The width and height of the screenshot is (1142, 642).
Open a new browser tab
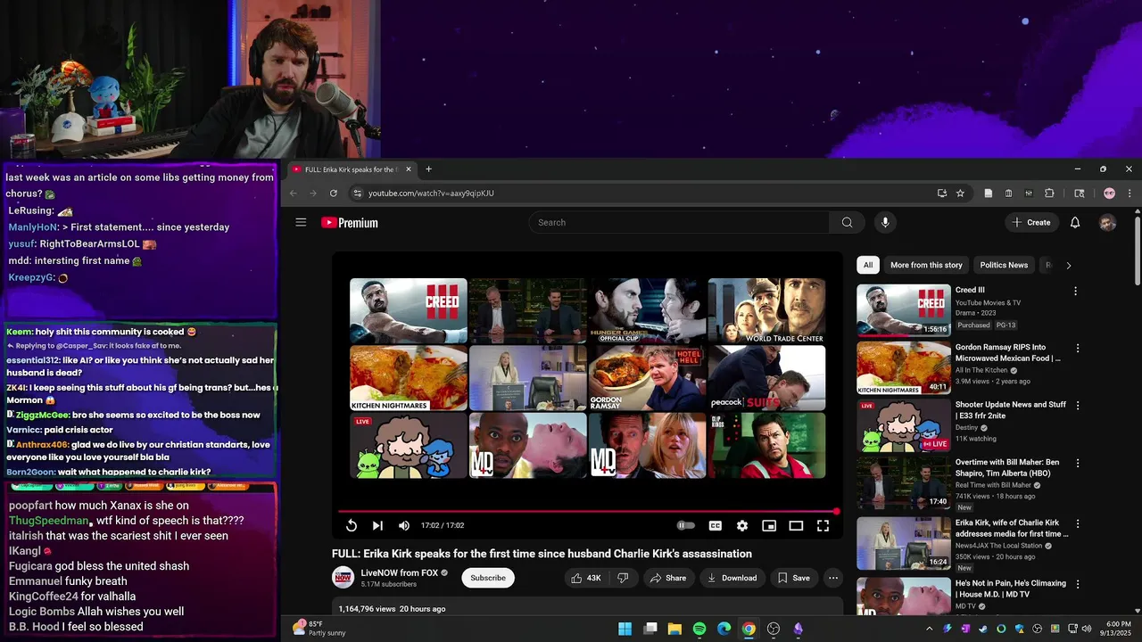428,169
